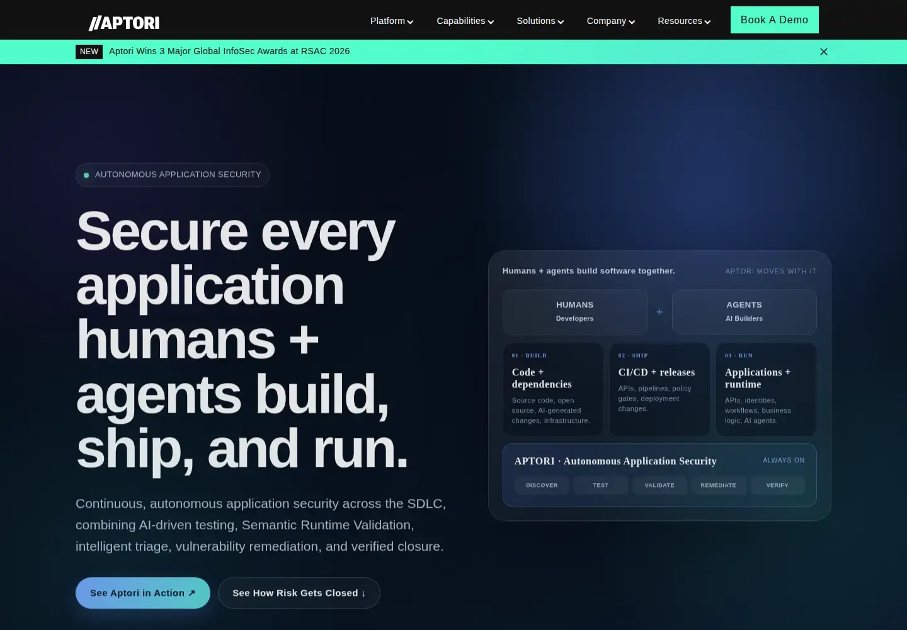This screenshot has width=907, height=630.
Task: Click 'Humans + agents build software together.' text
Action: (x=588, y=271)
